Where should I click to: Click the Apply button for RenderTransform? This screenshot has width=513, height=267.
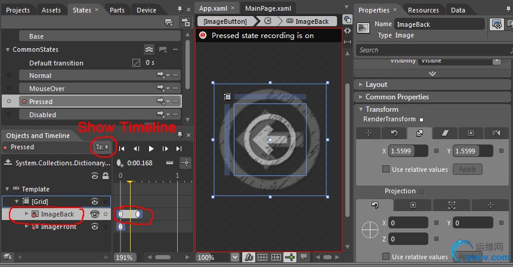[467, 169]
